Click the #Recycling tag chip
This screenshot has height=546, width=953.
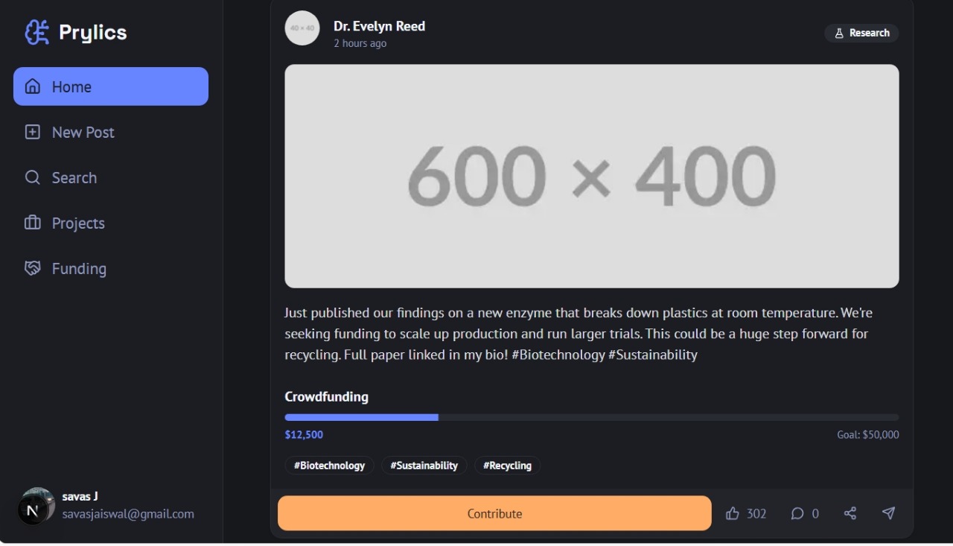coord(507,466)
